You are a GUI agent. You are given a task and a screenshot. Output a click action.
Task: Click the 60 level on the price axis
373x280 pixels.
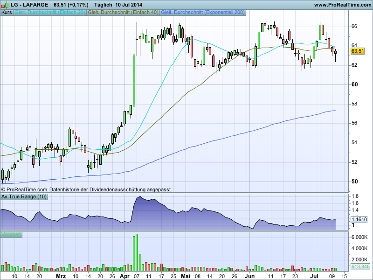[354, 84]
